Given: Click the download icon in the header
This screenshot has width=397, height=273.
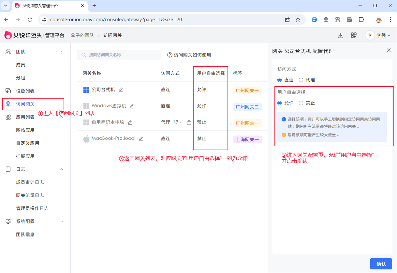Looking at the screenshot, I should 341,35.
